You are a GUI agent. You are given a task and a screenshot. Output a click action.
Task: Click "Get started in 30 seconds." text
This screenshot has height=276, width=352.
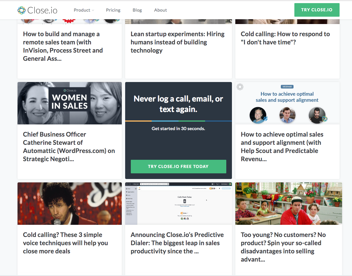click(178, 128)
